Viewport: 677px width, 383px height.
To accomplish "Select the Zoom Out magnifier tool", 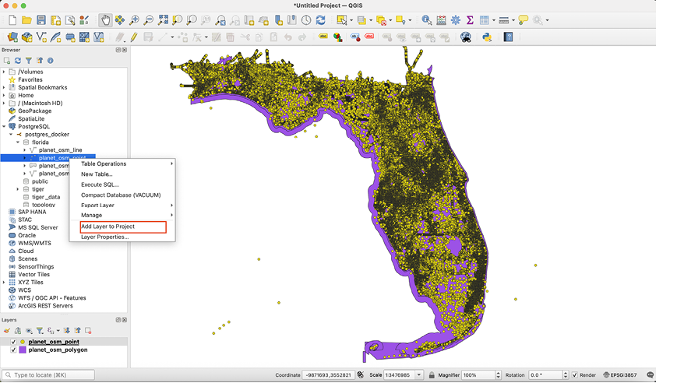I will pyautogui.click(x=149, y=19).
